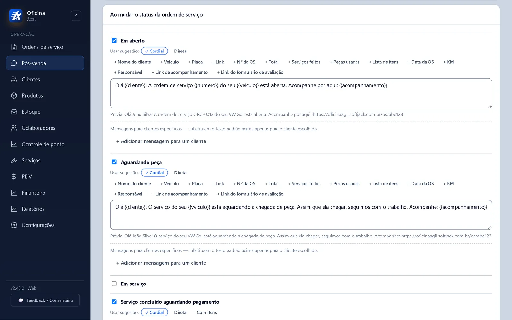Select Direta suggestion under Em aberto
The height and width of the screenshot is (320, 512).
(x=180, y=51)
